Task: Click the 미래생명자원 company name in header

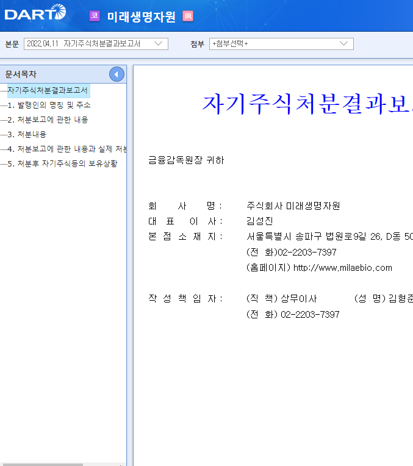Action: pyautogui.click(x=142, y=16)
